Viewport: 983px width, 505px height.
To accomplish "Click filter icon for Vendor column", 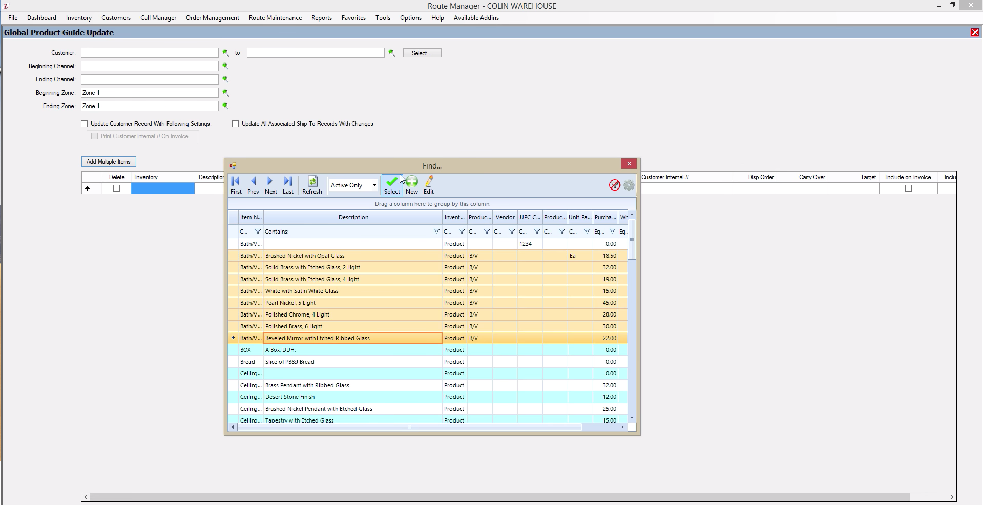I will click(512, 232).
